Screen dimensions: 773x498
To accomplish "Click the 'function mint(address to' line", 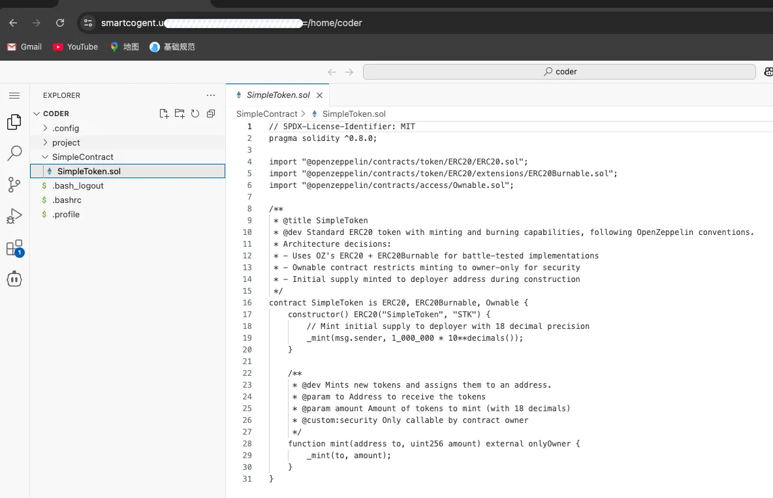I will coord(434,444).
